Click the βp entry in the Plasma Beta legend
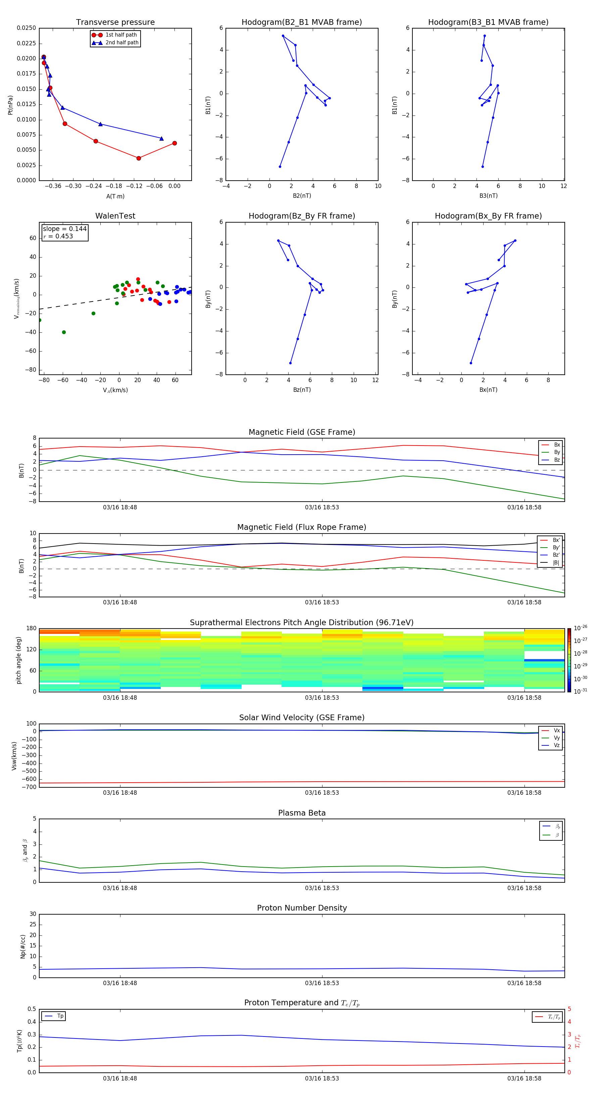604x1108 pixels. 551,826
